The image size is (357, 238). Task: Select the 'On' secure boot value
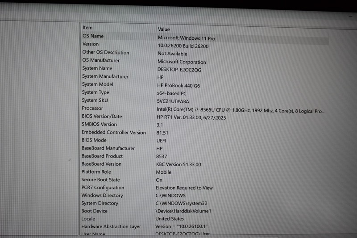(x=159, y=180)
